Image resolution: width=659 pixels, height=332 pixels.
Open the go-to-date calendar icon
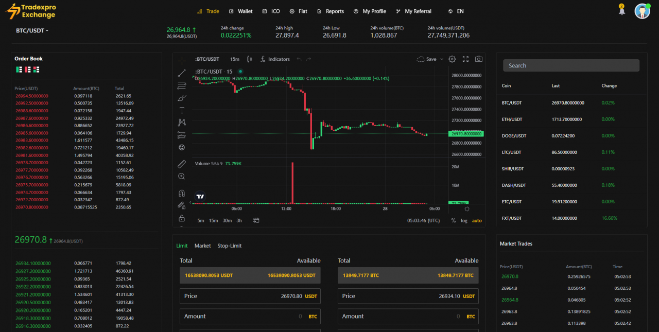pyautogui.click(x=256, y=220)
